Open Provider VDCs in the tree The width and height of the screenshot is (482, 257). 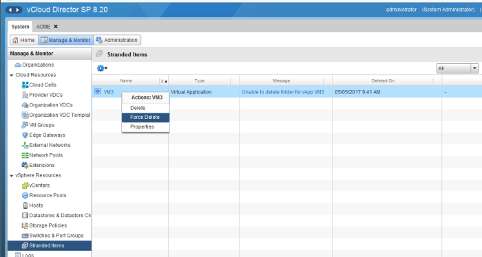point(46,95)
